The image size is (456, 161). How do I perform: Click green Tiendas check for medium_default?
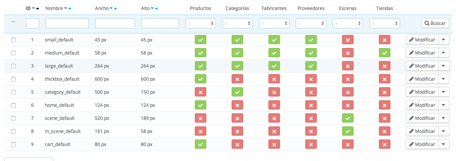384,53
